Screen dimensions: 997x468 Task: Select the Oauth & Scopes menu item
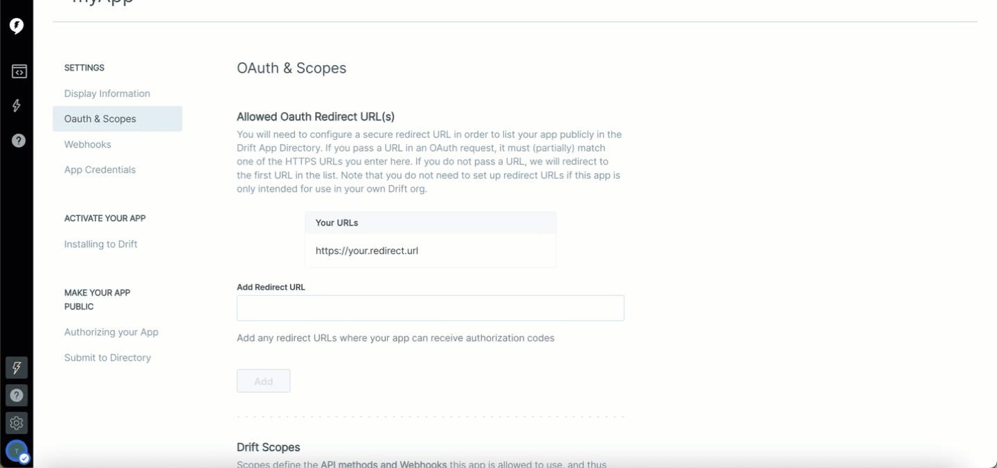point(118,118)
